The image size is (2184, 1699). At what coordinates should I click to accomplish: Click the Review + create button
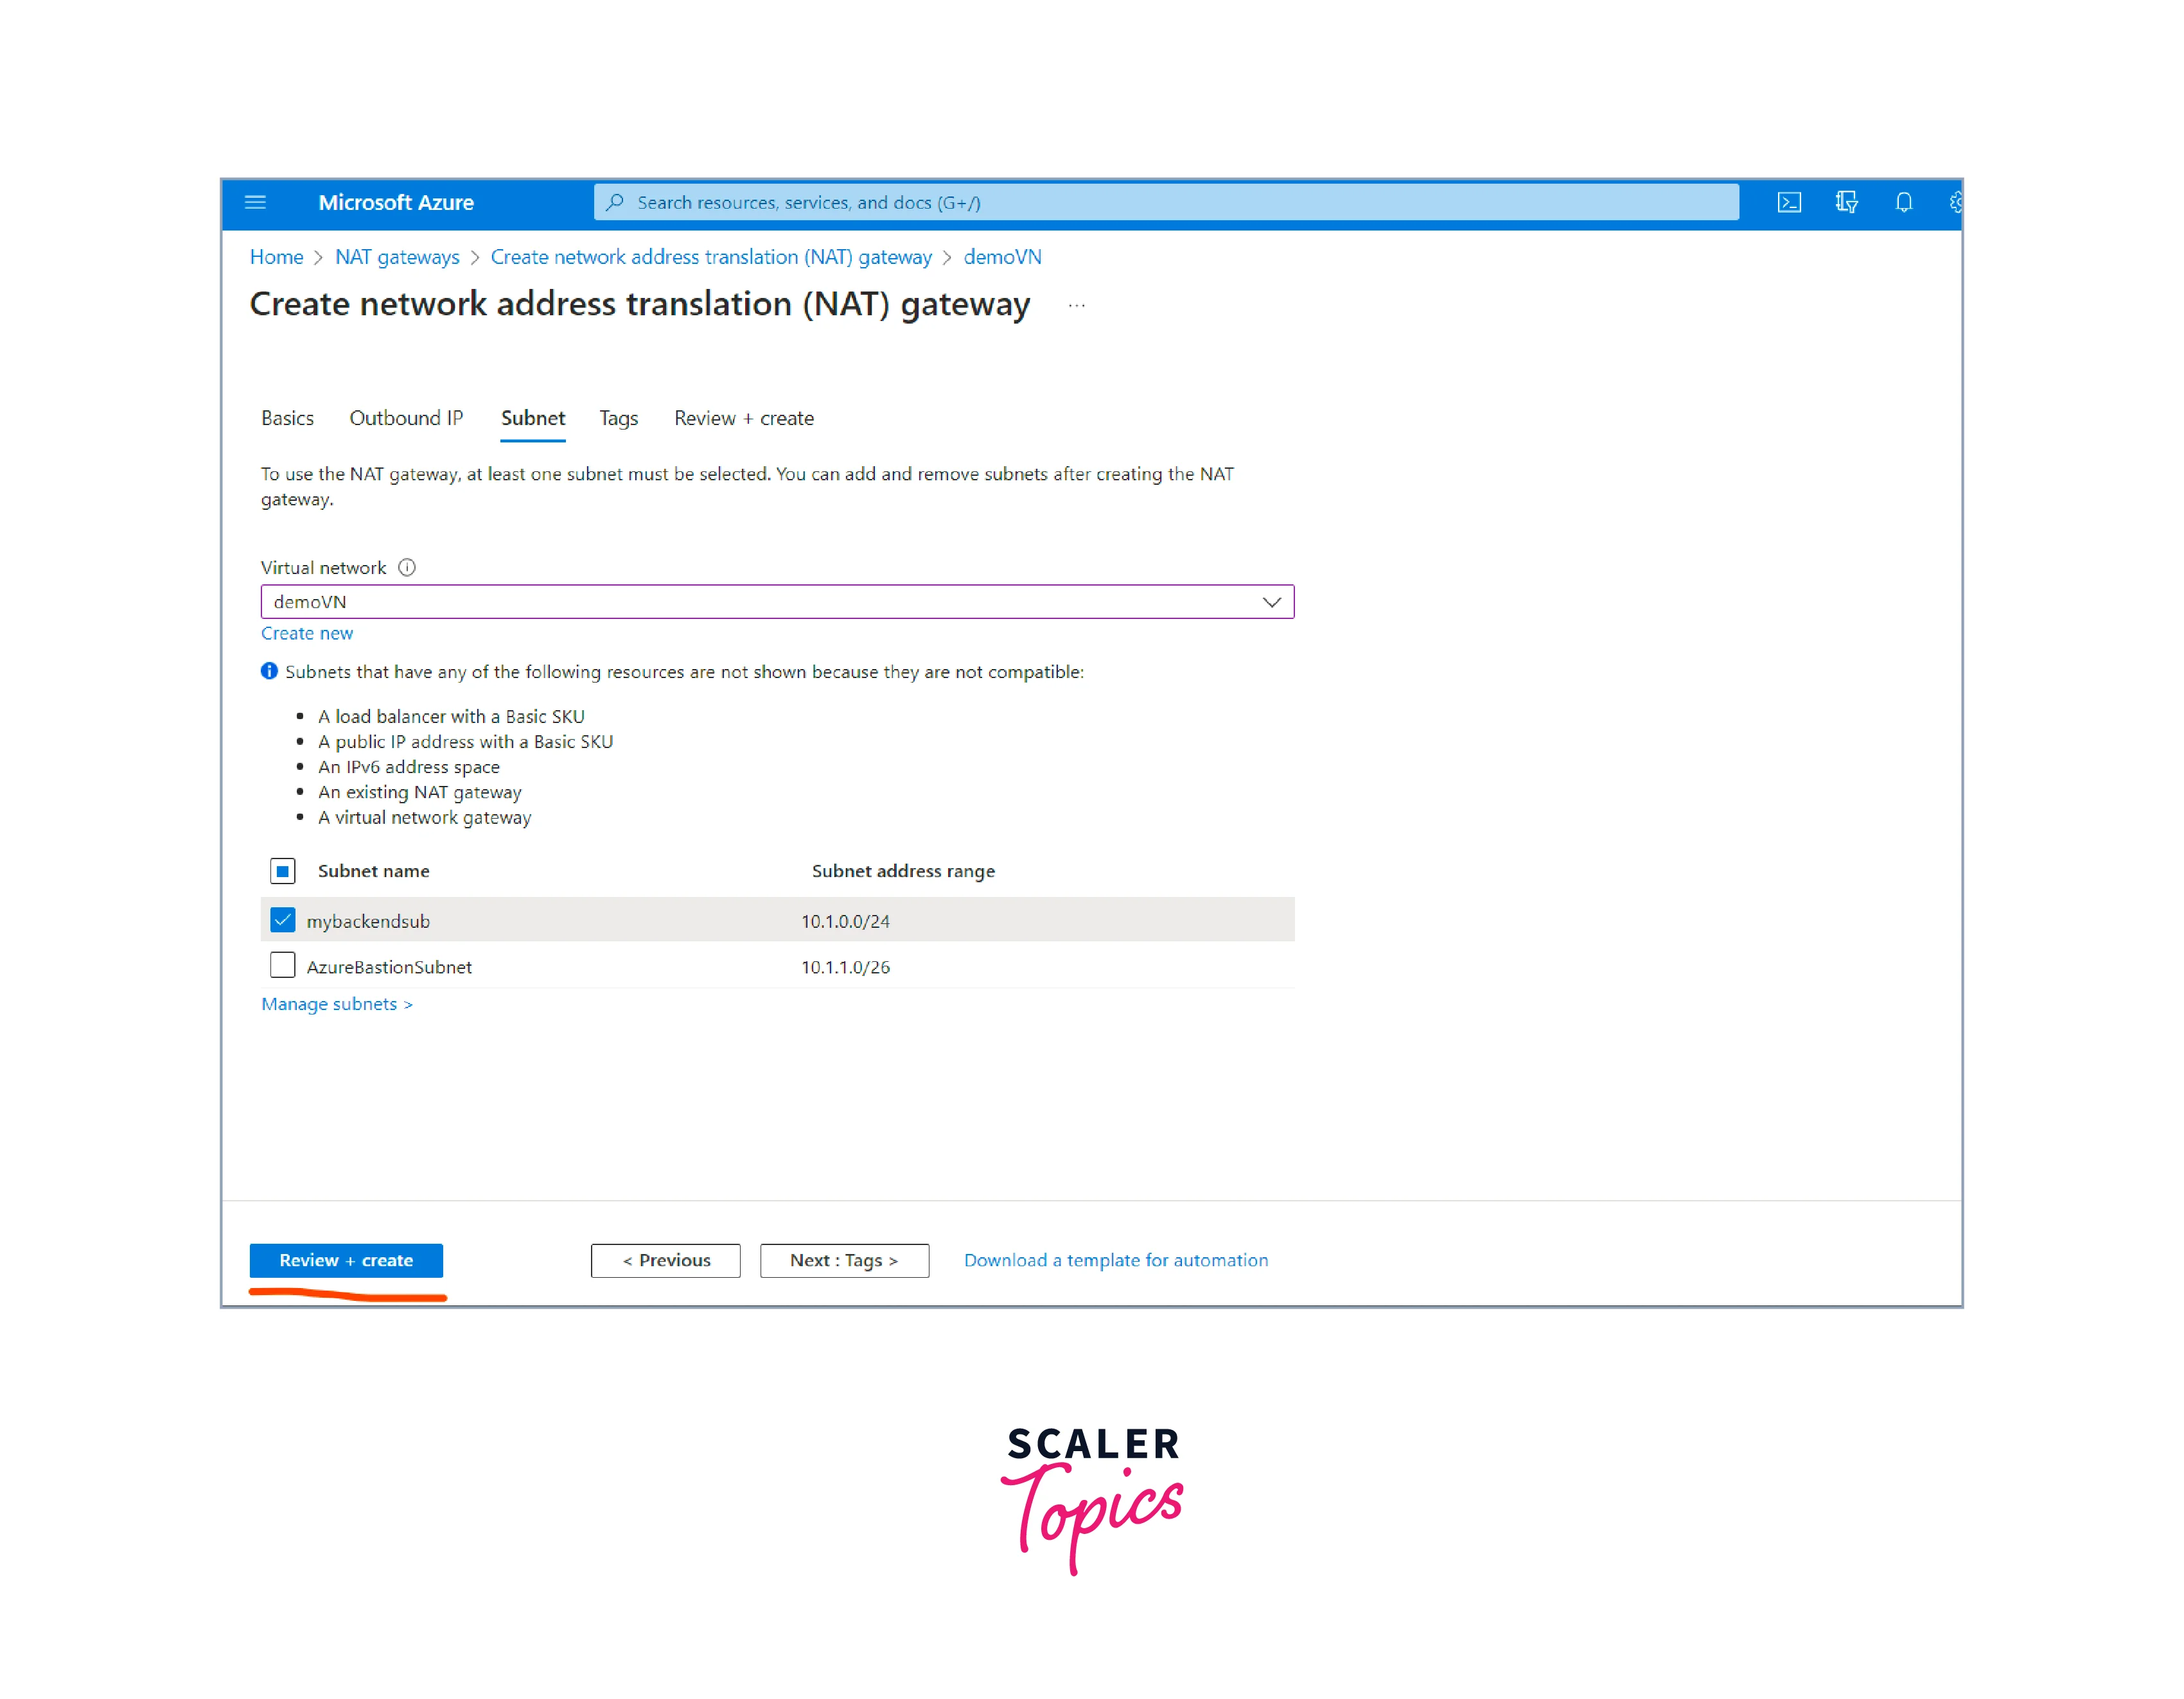click(346, 1260)
